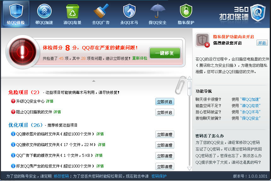Click the green 一键修复 button
The height and width of the screenshot is (181, 271).
(x=165, y=53)
